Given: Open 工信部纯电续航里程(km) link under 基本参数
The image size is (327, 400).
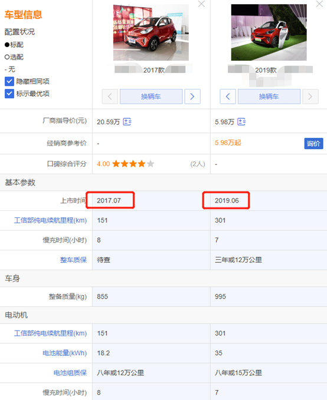Looking at the screenshot, I should [x=50, y=220].
